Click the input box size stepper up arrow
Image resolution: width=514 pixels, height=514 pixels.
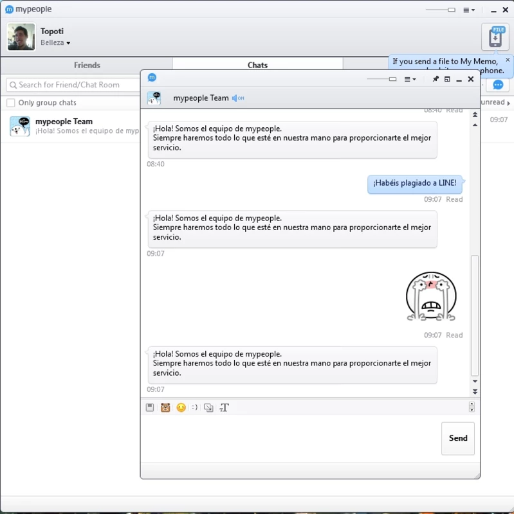pos(472,405)
